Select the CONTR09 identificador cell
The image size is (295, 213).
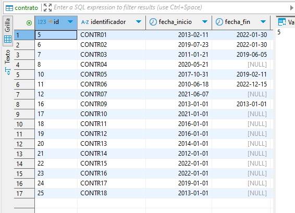click(x=112, y=104)
